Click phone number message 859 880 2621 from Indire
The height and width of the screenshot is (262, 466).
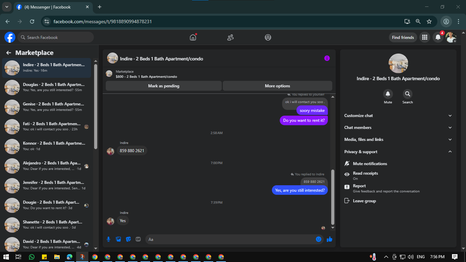[132, 150]
